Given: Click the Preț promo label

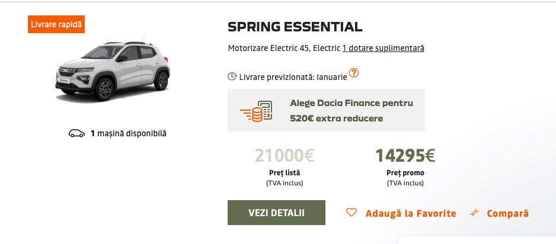Looking at the screenshot, I should point(405,173).
